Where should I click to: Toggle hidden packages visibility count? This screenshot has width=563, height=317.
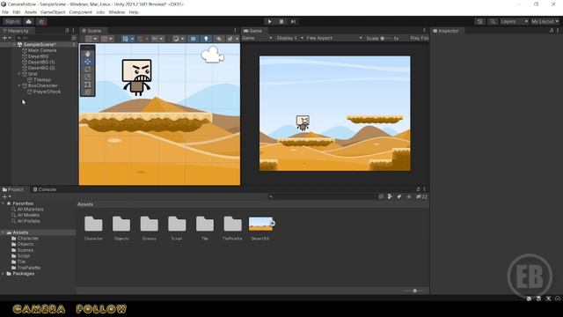(421, 196)
